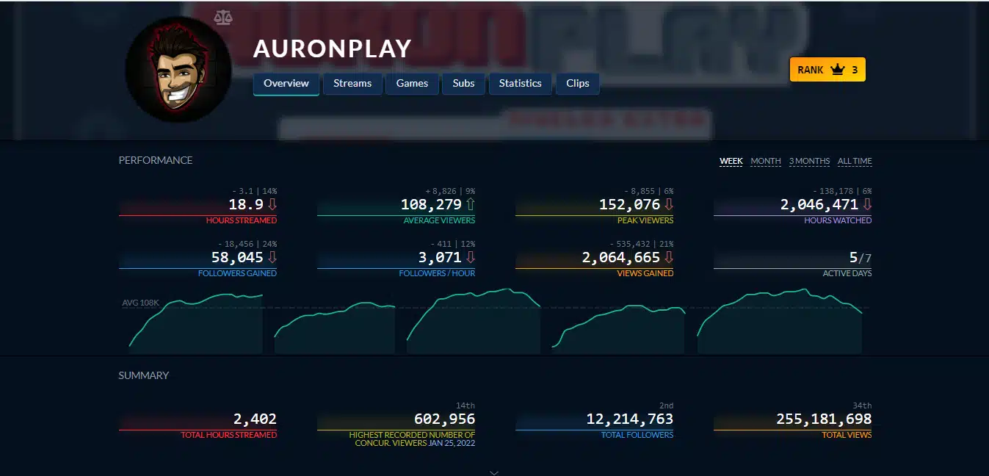Click the 152,076 peak viewers value
This screenshot has height=476, width=989.
click(x=630, y=205)
